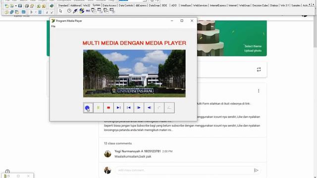
Task: Select the DdeServerItem component icon
Action: (x=112, y=11)
